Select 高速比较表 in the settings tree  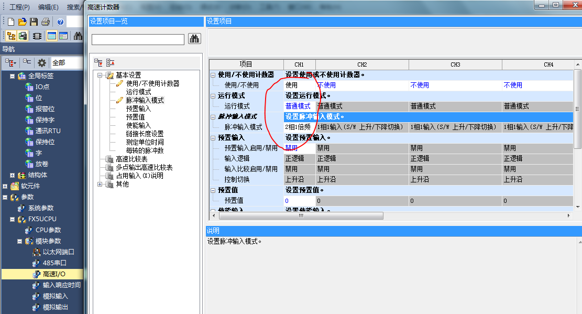pyautogui.click(x=131, y=159)
